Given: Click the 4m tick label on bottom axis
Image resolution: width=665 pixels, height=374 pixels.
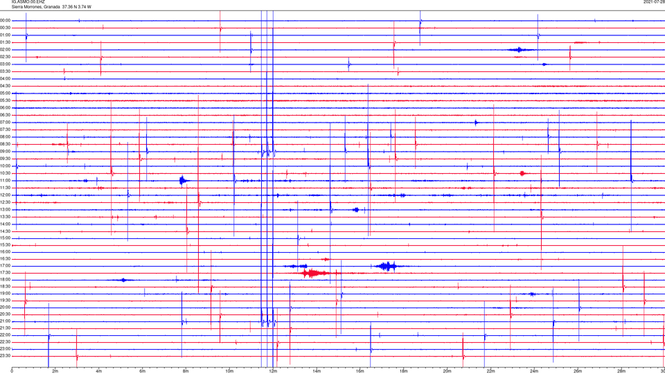Looking at the screenshot, I should [99, 371].
